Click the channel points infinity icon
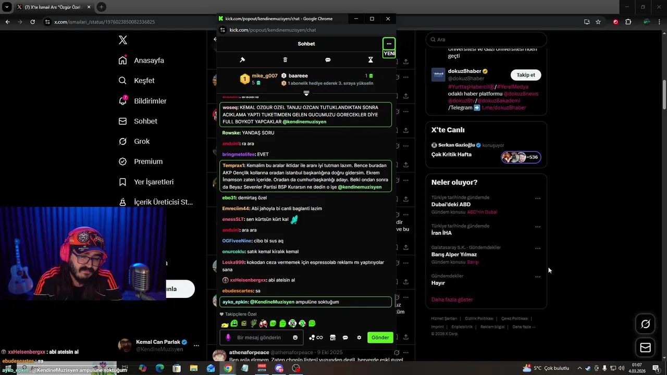Viewport: 667px width, 375px height. [316, 337]
